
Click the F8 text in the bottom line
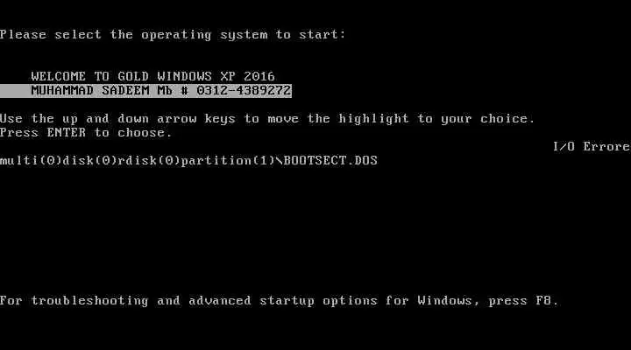pyautogui.click(x=543, y=301)
